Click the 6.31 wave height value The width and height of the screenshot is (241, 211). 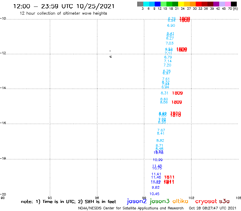164,93
